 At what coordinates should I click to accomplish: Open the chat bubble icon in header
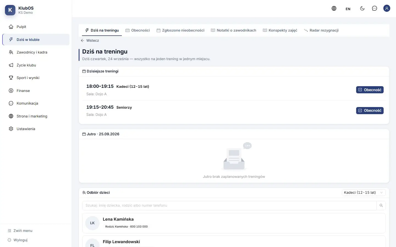click(x=374, y=9)
